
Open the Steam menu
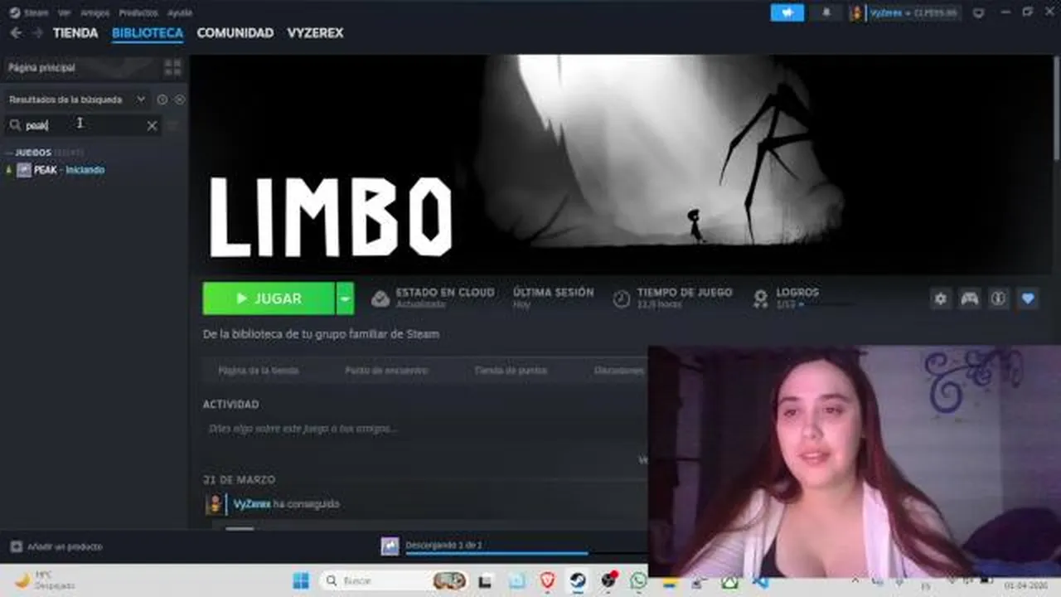(x=30, y=12)
